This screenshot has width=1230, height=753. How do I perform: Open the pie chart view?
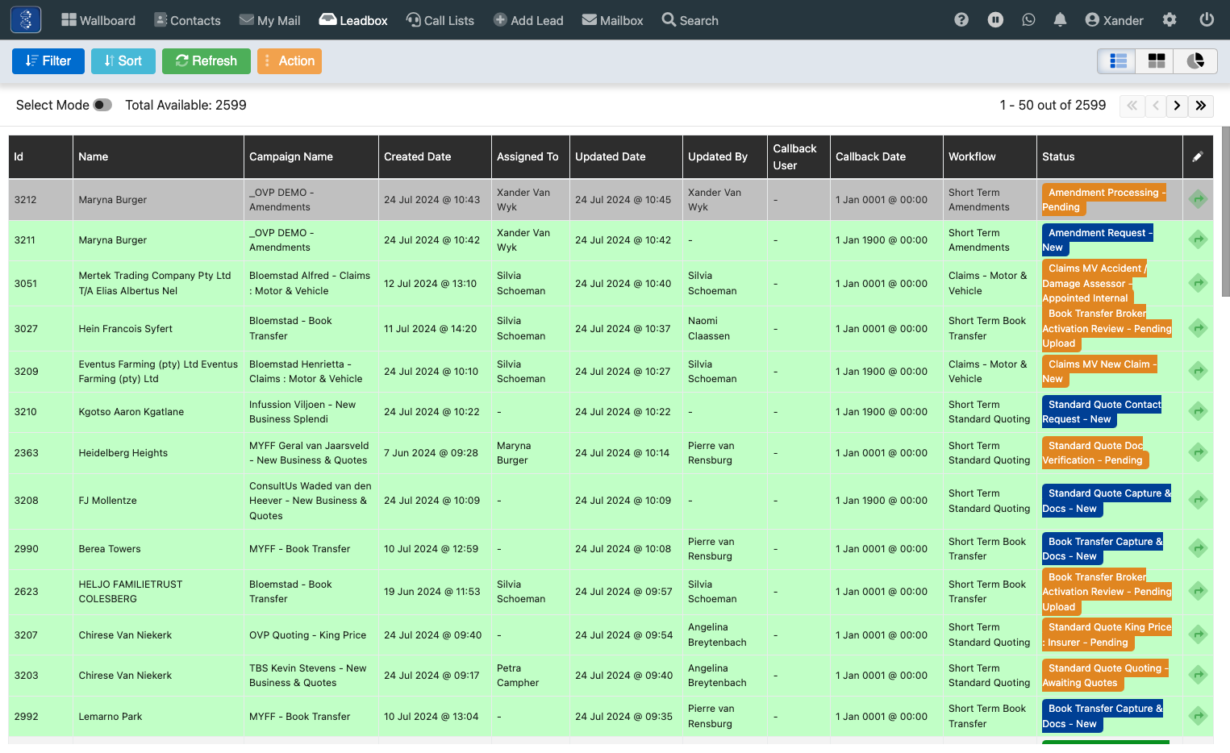tap(1196, 61)
